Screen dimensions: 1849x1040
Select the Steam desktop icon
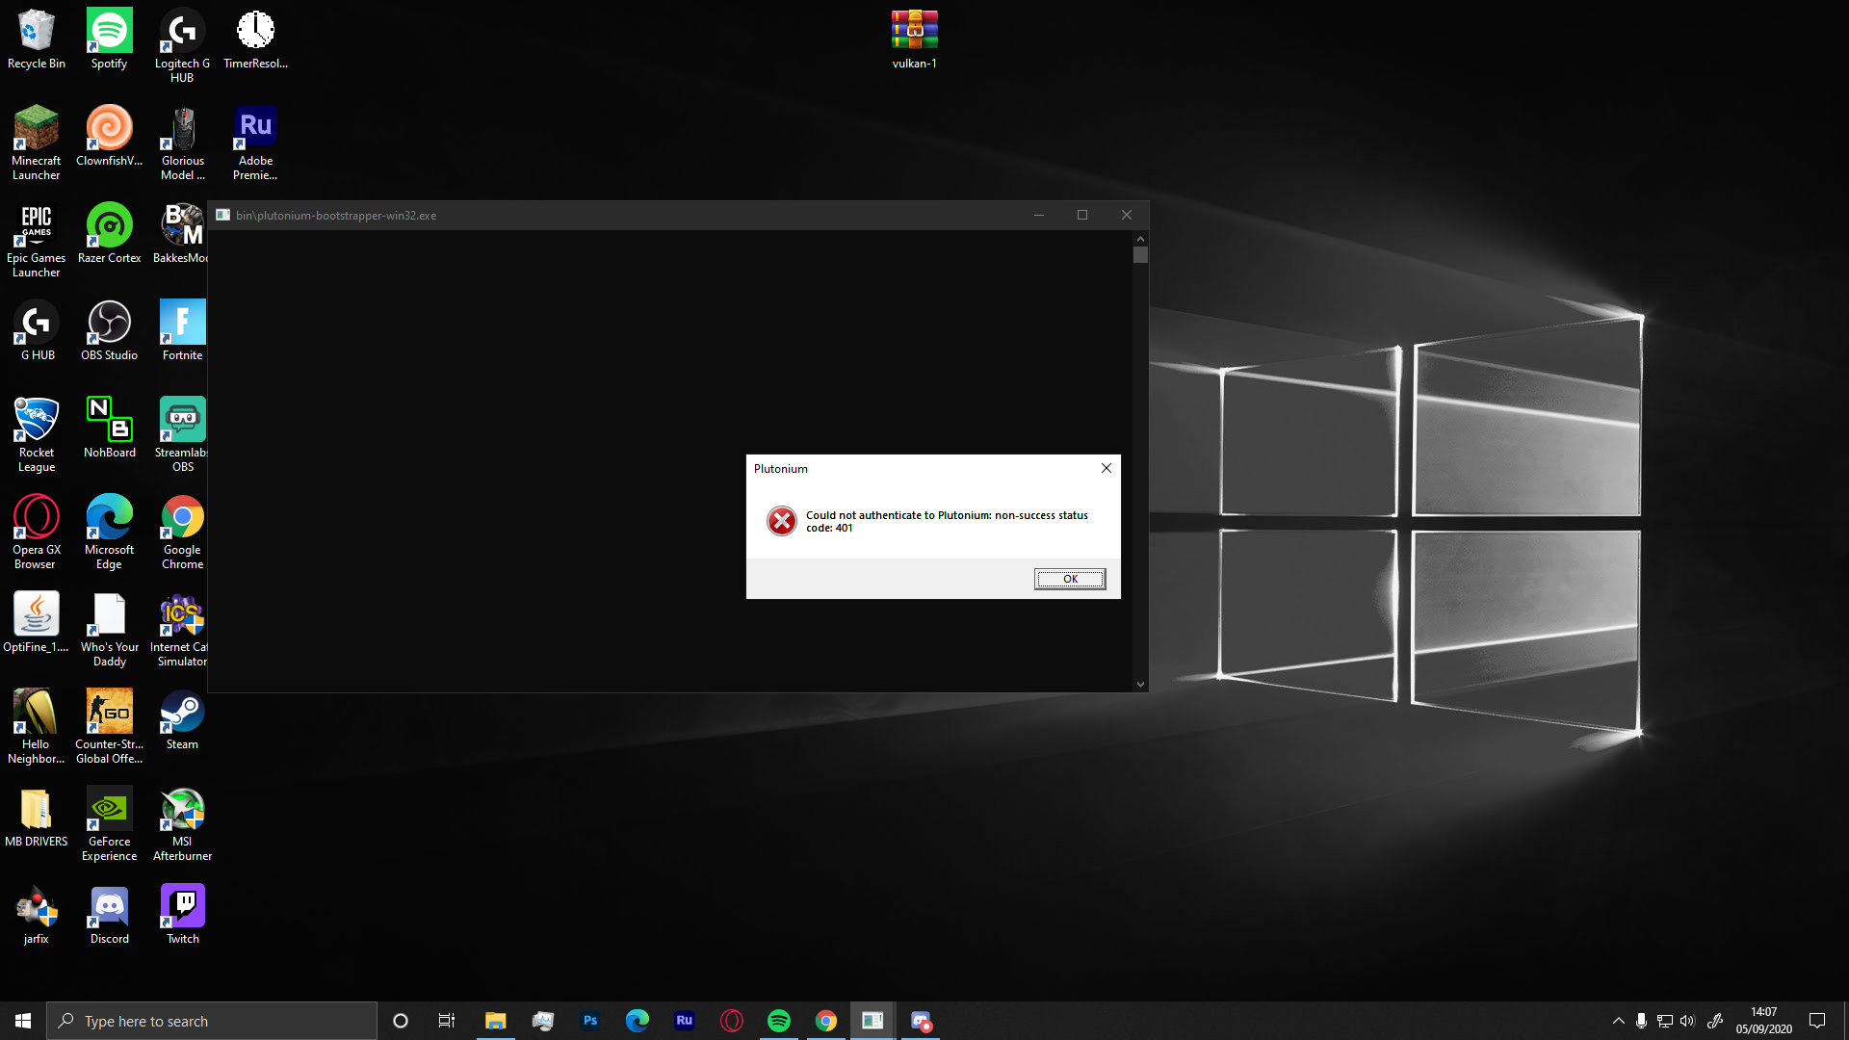pos(182,720)
